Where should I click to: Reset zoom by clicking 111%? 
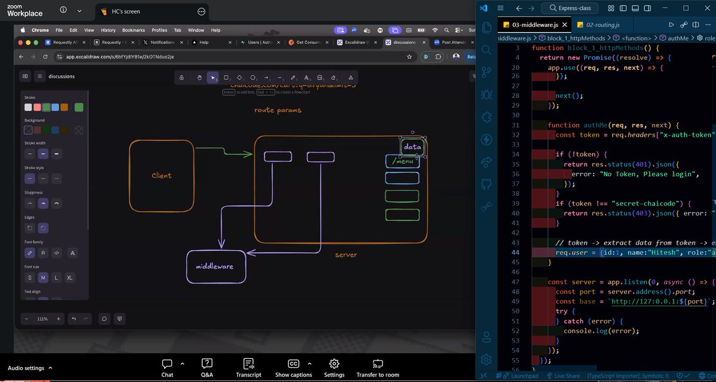click(42, 319)
